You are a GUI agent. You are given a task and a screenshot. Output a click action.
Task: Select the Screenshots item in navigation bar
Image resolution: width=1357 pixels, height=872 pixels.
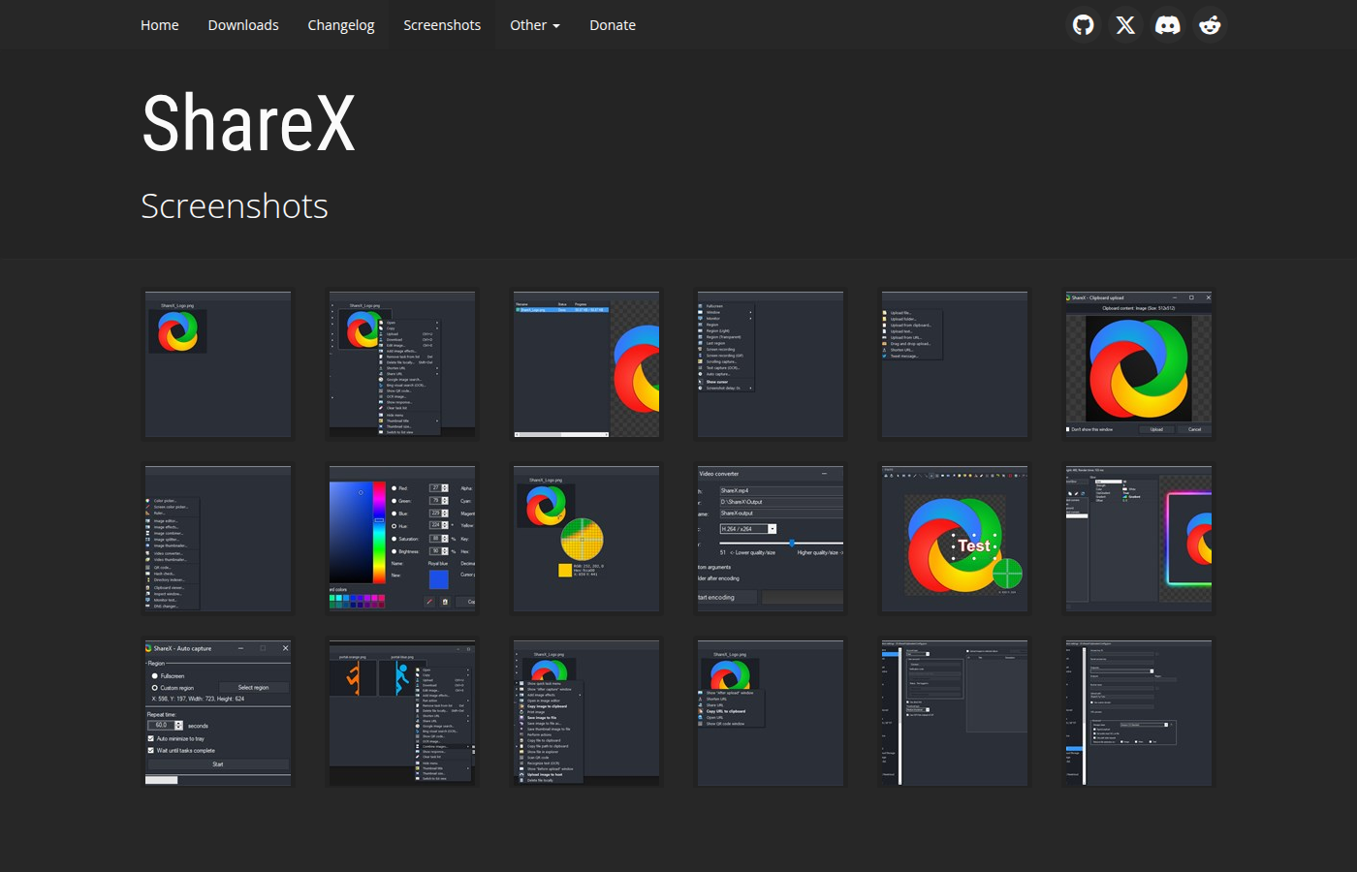pyautogui.click(x=442, y=25)
